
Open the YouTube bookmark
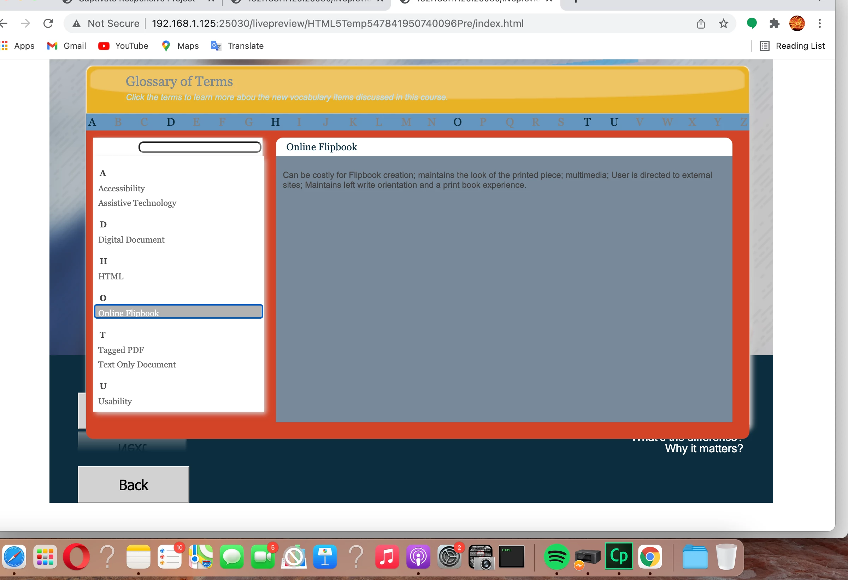coord(123,46)
